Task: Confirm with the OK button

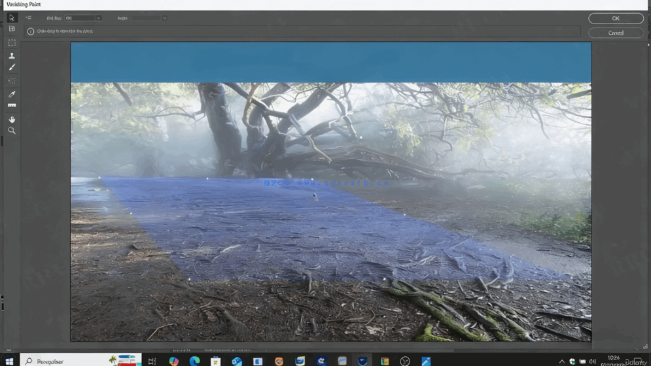Action: [x=615, y=18]
